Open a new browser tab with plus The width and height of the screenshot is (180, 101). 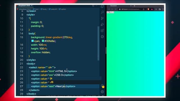tap(134, 6)
